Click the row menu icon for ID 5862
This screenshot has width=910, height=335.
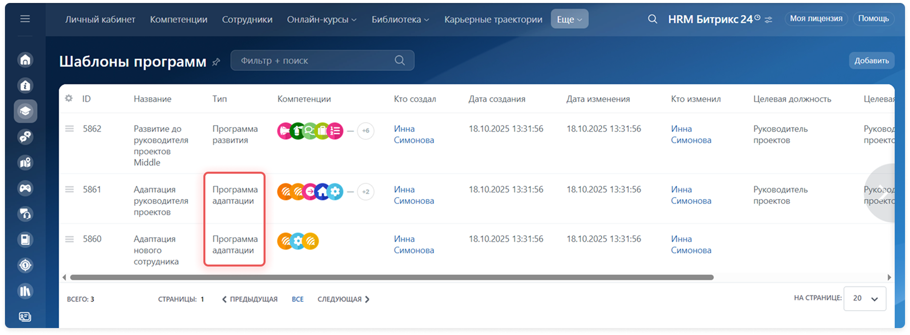(x=70, y=129)
